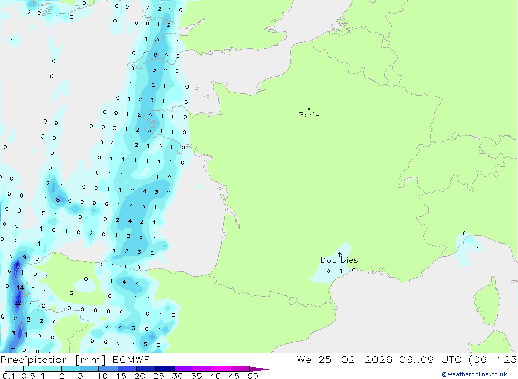Click the Paris city label

309,115
